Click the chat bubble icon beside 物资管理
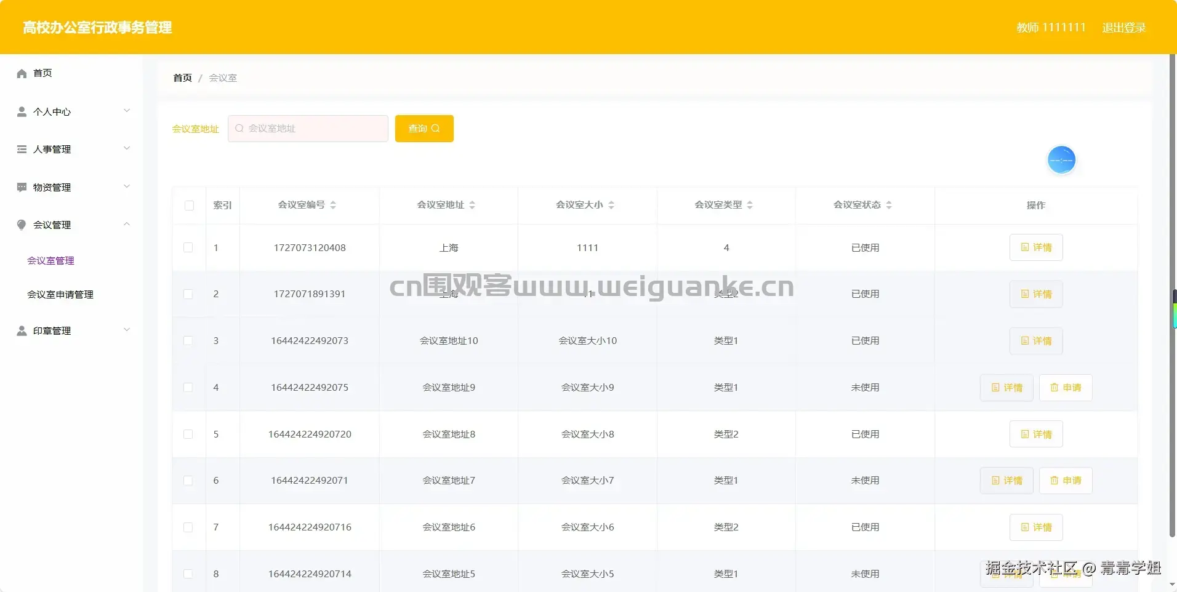Screen dimensions: 1177x592 tap(22, 187)
